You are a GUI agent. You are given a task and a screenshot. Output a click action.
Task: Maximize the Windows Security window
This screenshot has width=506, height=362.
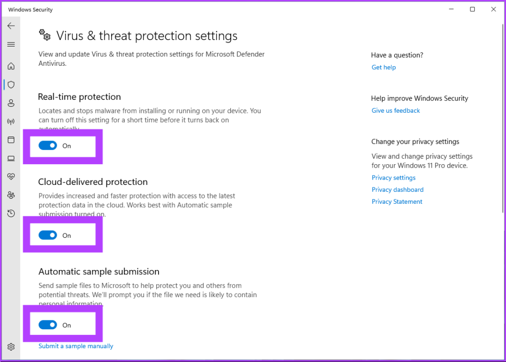472,9
